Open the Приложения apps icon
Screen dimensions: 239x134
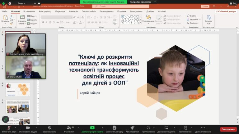tap(148, 128)
